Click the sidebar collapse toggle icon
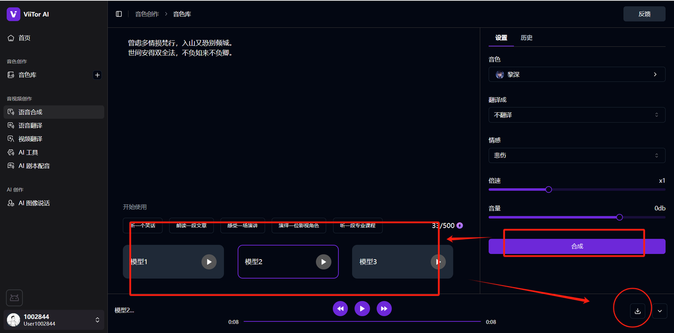Viewport: 674px width, 333px height. coord(119,14)
